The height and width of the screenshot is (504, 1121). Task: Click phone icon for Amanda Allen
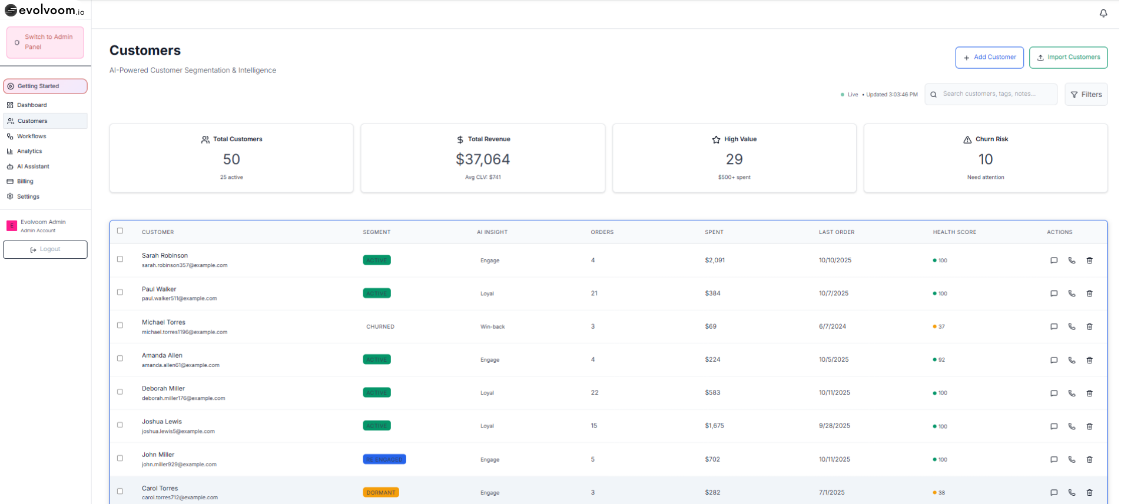[x=1072, y=360]
